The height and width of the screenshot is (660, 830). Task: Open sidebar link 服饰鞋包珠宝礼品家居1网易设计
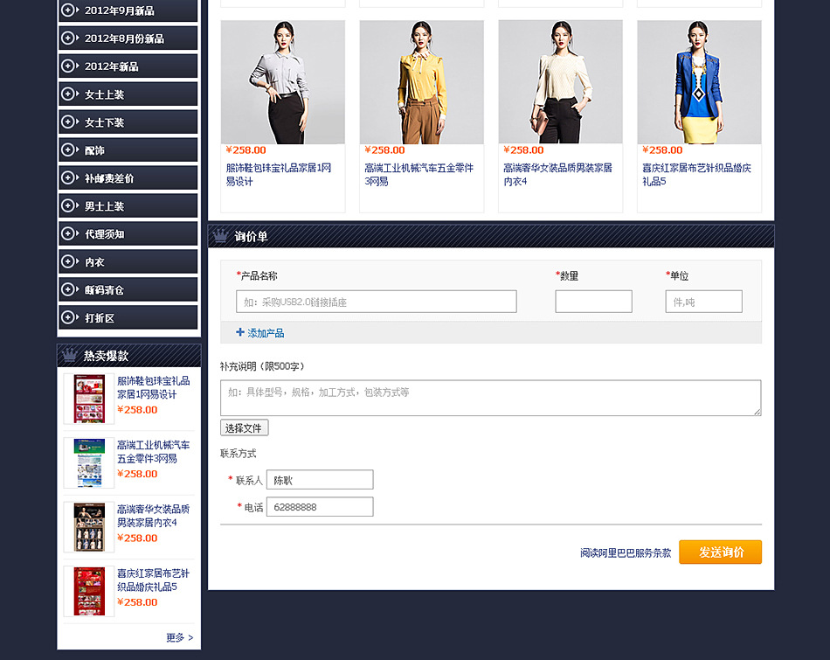(153, 387)
